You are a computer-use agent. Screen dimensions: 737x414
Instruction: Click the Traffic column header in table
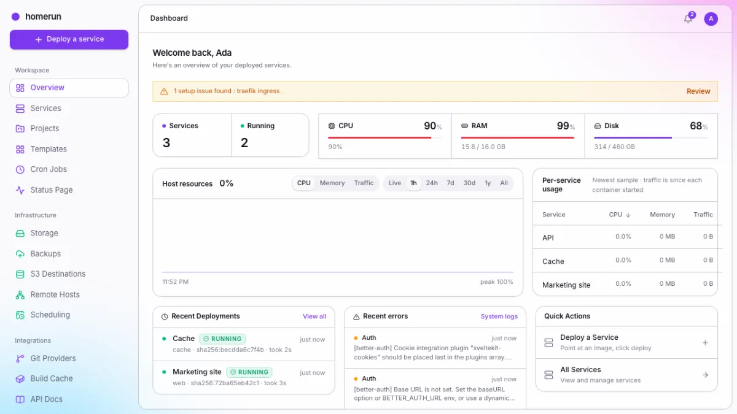pyautogui.click(x=703, y=215)
